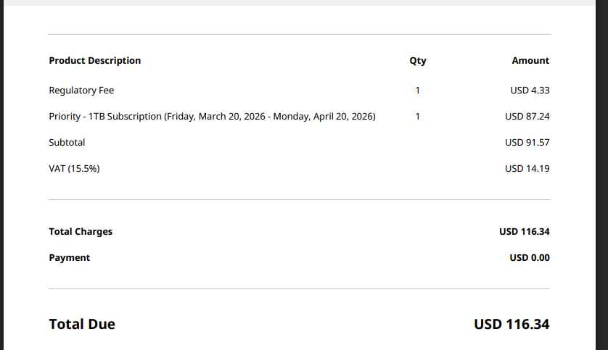Click the quantity 1 in Regulatory Fee row
Image resolution: width=608 pixels, height=350 pixels.
pos(418,91)
